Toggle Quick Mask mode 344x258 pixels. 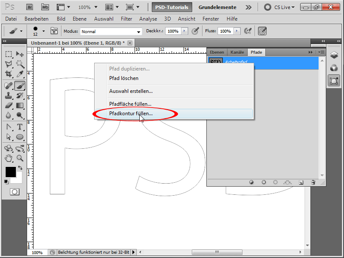pyautogui.click(x=15, y=192)
